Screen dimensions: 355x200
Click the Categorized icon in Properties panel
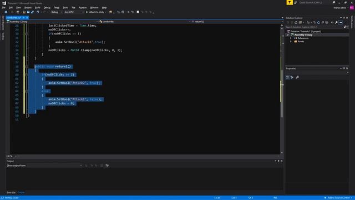point(287,77)
